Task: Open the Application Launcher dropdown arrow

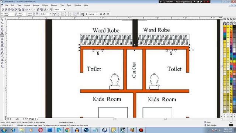Action: 48,10
